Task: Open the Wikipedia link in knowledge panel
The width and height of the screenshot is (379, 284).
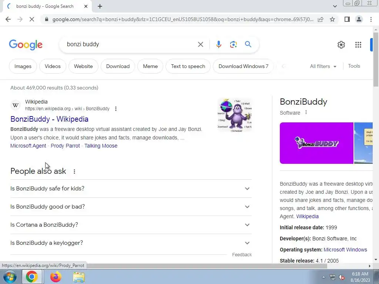Action: coord(307,216)
